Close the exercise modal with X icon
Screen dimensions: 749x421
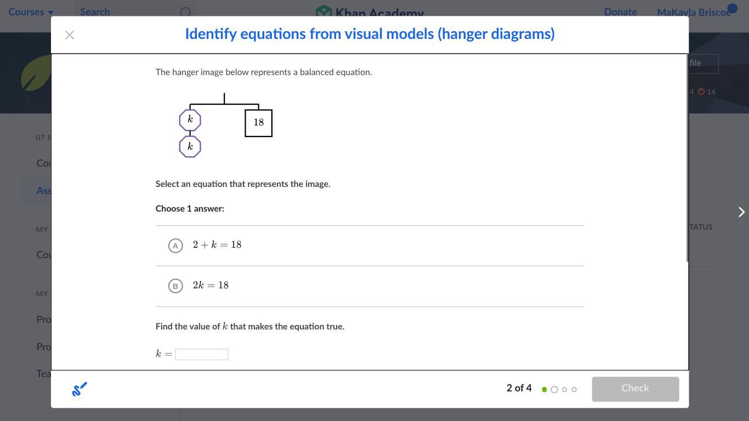tap(70, 35)
